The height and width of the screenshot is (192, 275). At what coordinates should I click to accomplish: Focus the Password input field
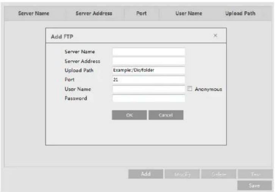point(148,98)
